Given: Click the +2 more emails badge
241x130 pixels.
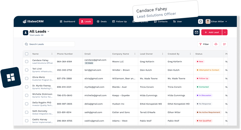Looking at the screenshot, I should (x=89, y=63).
